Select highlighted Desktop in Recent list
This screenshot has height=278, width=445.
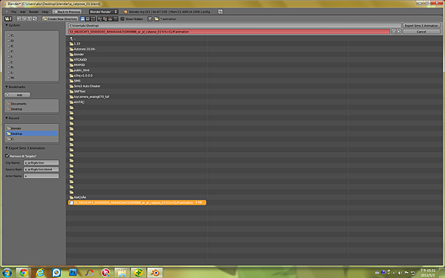(x=32, y=133)
